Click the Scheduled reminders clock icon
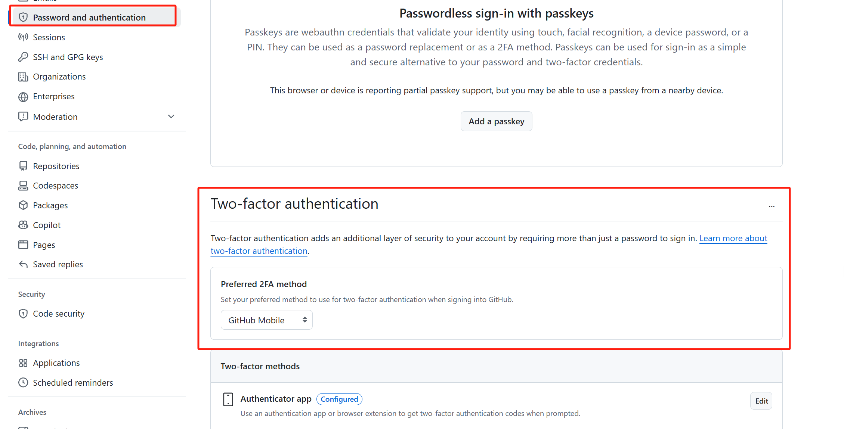Image resolution: width=844 pixels, height=429 pixels. [23, 383]
